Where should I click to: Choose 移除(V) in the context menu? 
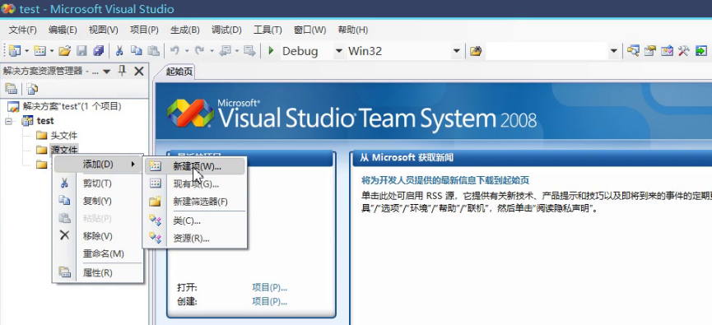tap(98, 236)
